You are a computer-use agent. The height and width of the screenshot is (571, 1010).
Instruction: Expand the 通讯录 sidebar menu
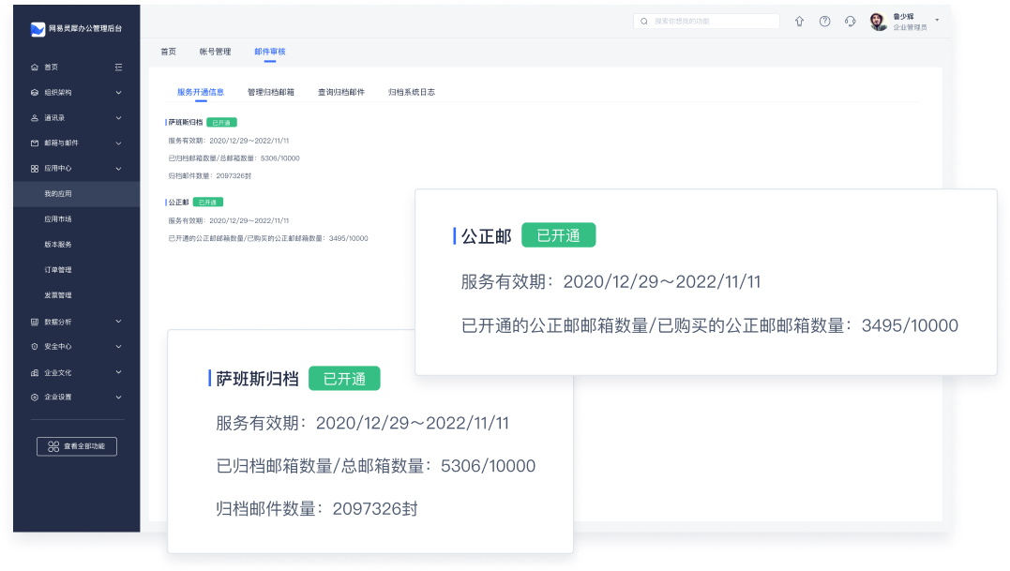point(118,118)
